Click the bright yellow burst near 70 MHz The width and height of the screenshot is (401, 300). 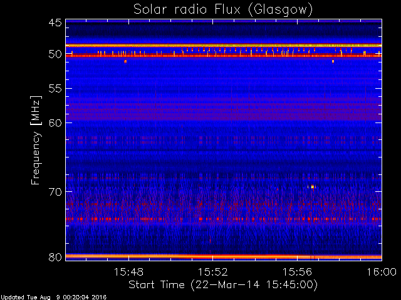[x=312, y=187]
